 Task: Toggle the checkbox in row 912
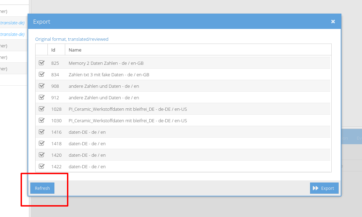click(42, 98)
